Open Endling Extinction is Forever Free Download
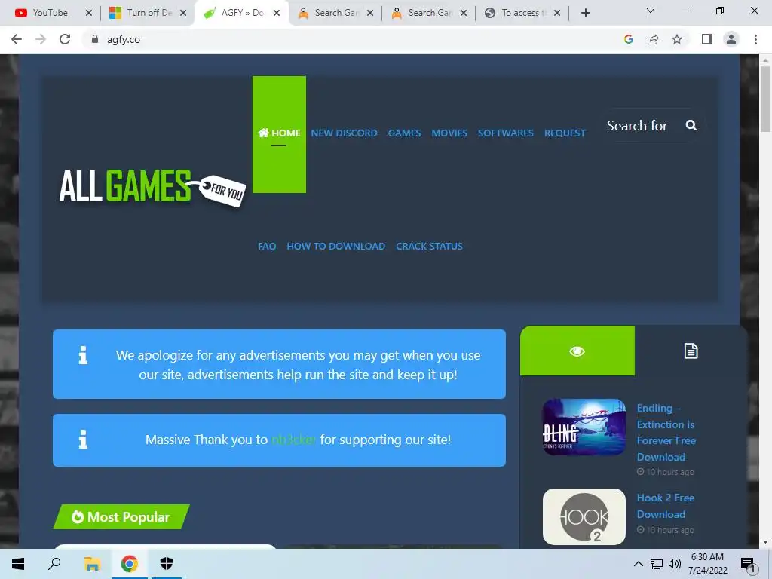Screen dimensions: 772x579 coord(666,432)
